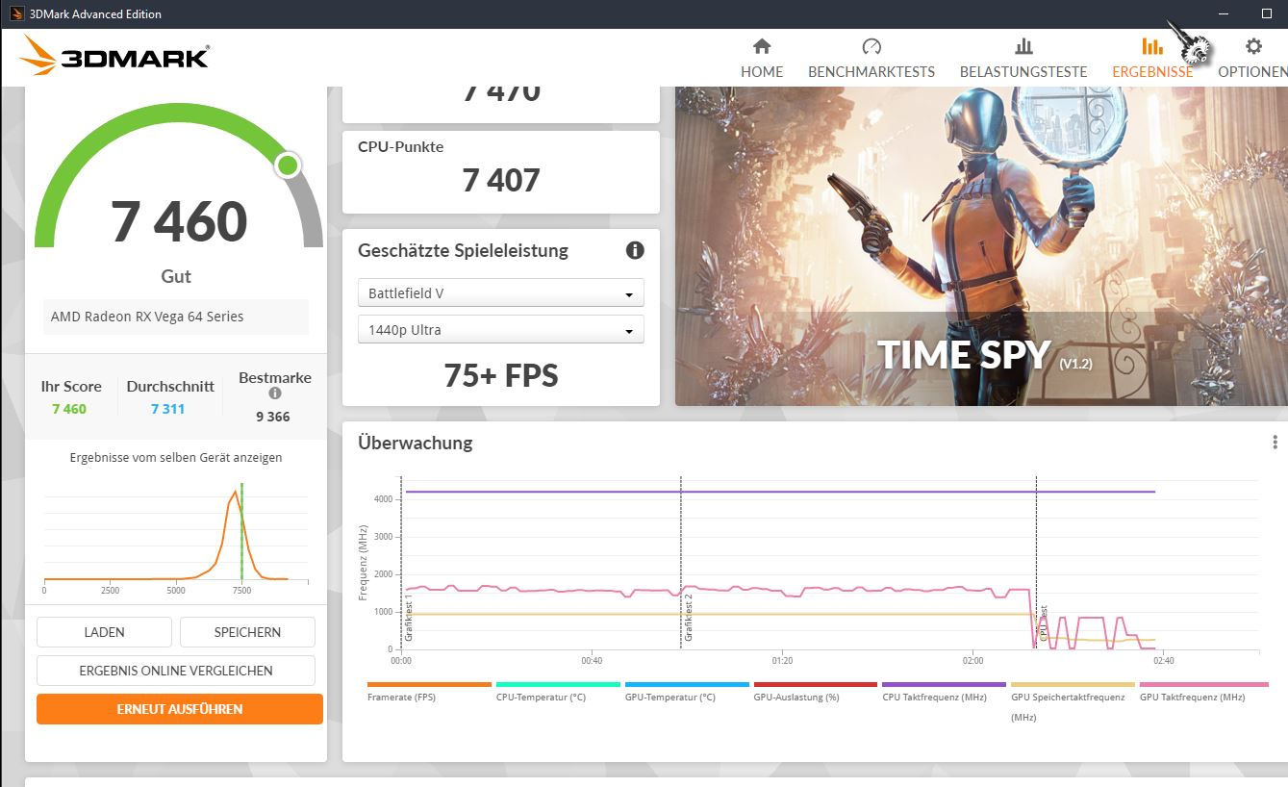Screen dimensions: 1288x787
Task: Toggle GPU Taktfrequenz (MHz) legend series
Action: pos(1203,692)
